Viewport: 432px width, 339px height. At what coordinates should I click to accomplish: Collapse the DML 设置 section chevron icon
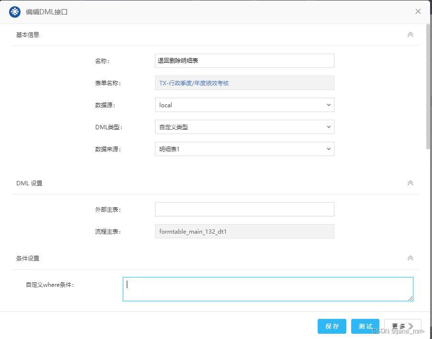pos(410,182)
